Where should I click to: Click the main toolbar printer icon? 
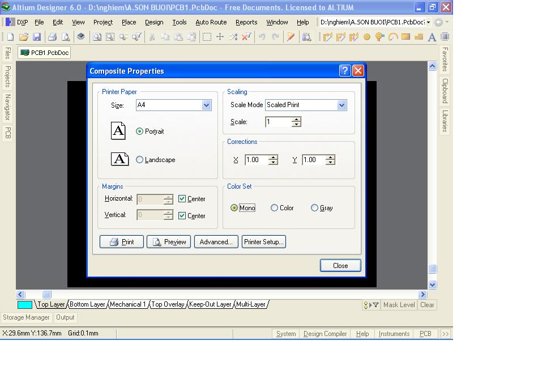coord(52,37)
